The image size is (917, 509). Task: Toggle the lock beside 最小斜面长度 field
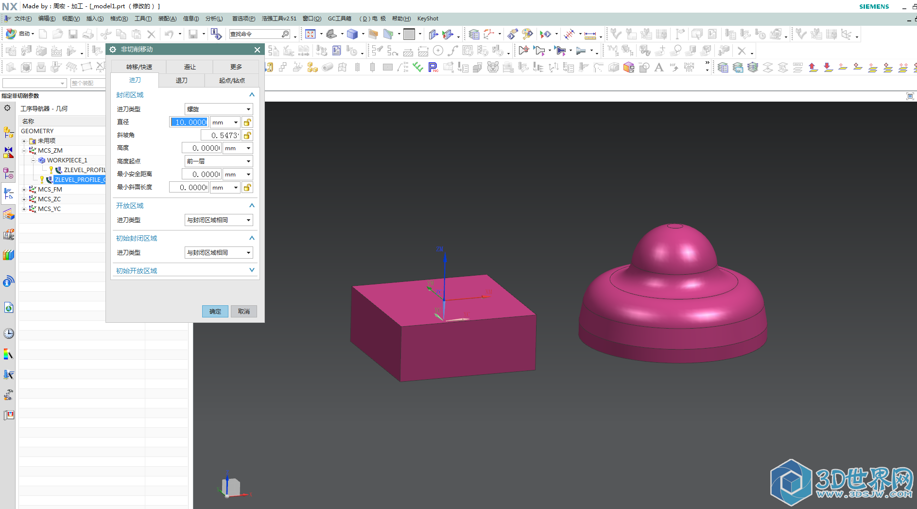[247, 188]
